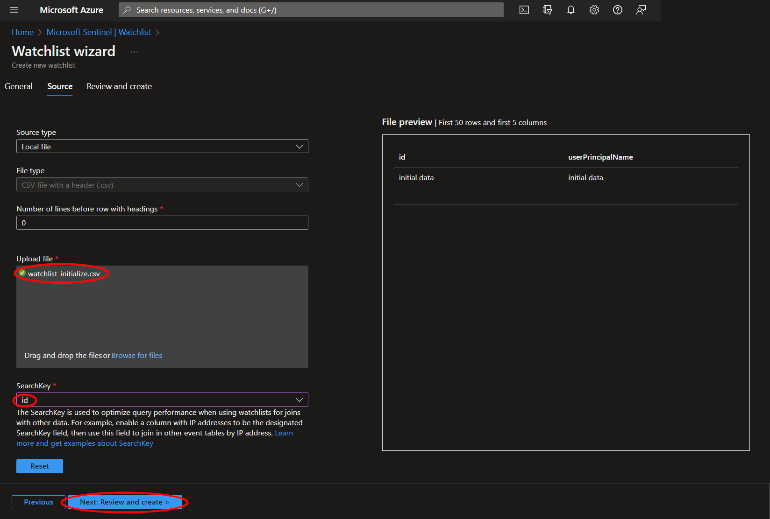This screenshot has height=519, width=770.
Task: Click the search magnifier icon
Action: 127,10
